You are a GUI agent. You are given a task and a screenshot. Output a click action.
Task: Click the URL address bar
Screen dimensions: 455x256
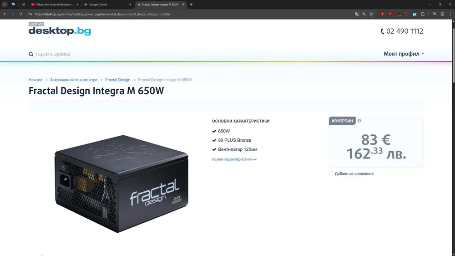[x=192, y=14]
